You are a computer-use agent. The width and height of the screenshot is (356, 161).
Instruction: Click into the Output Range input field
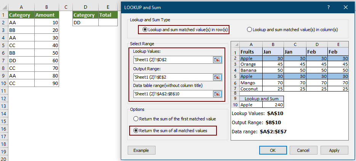[x=172, y=77]
